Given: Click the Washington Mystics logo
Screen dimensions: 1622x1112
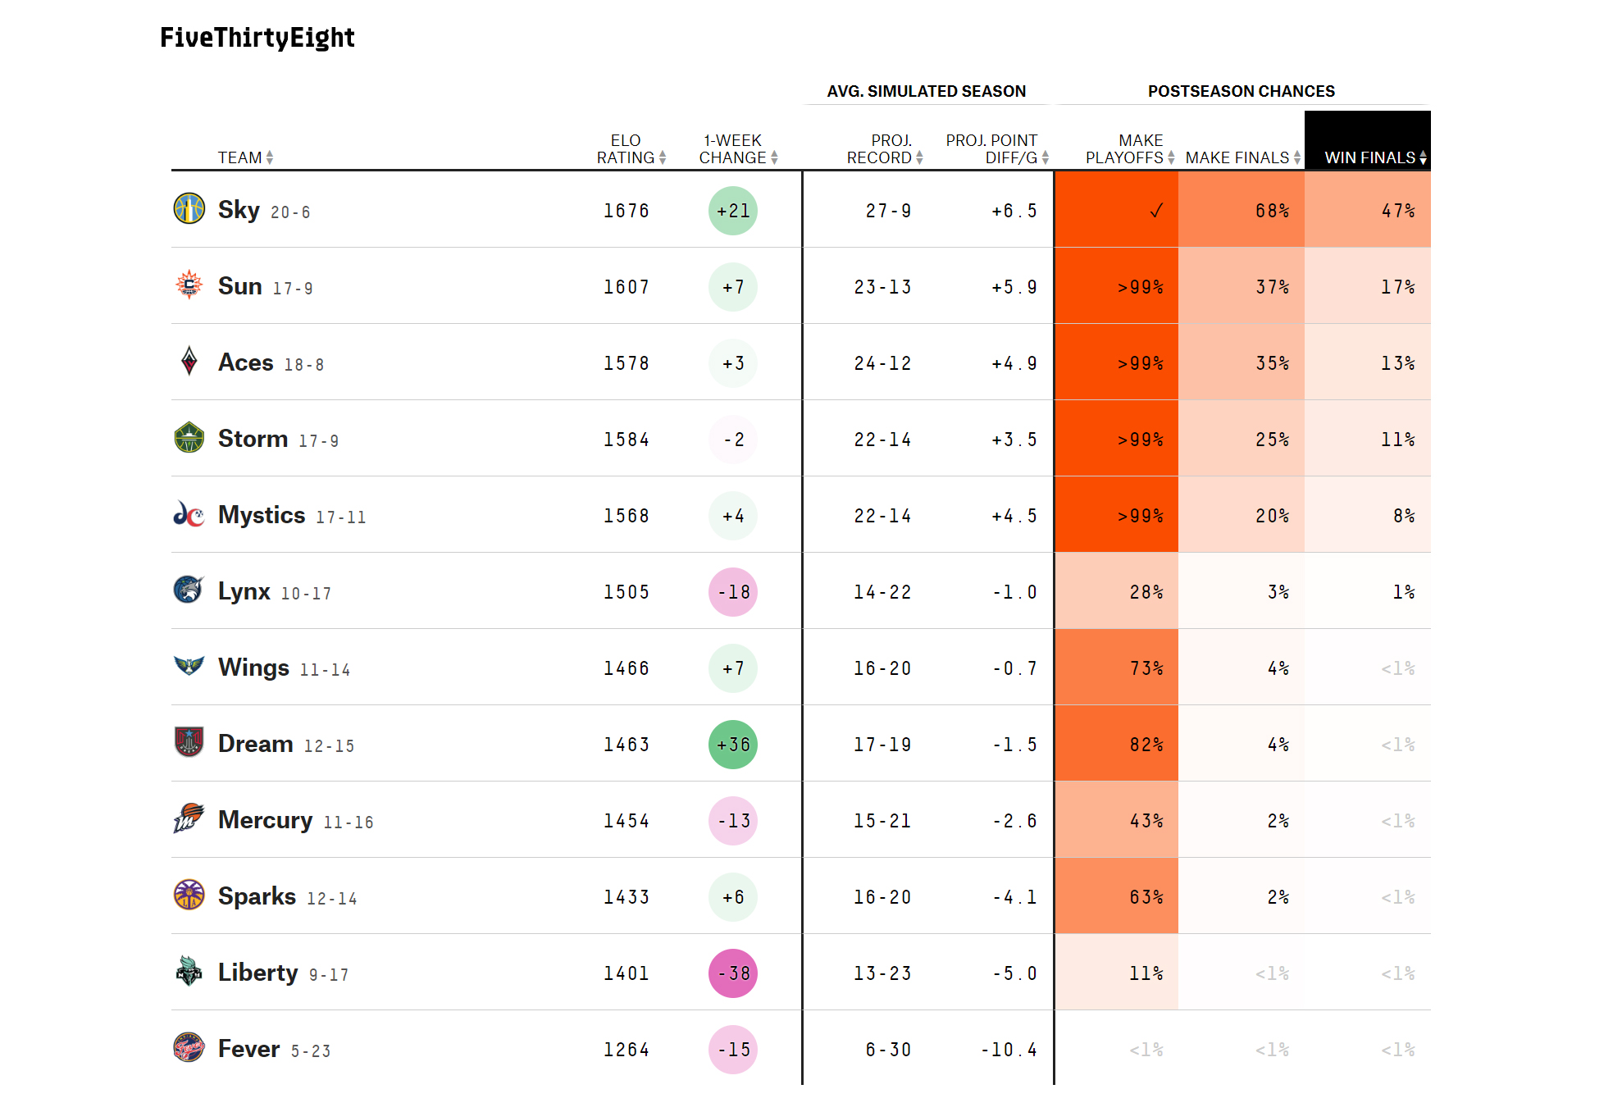Looking at the screenshot, I should [189, 514].
